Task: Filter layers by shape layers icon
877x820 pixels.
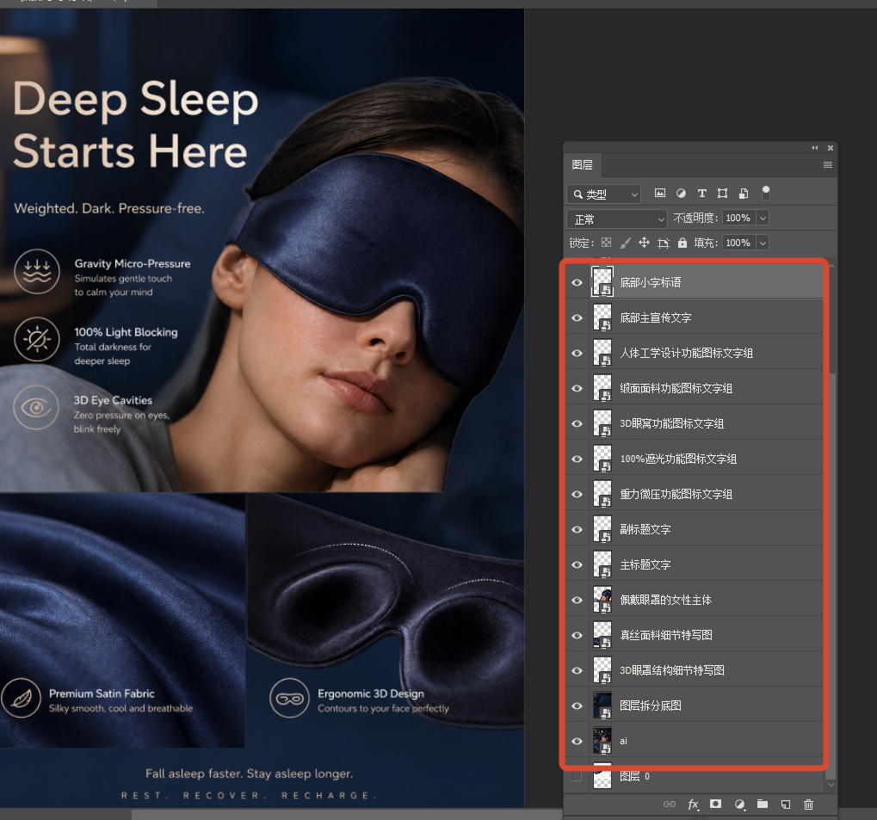Action: pos(723,194)
